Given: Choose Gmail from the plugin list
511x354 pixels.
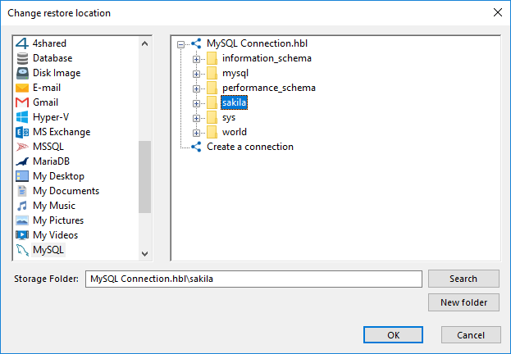Looking at the screenshot, I should [45, 102].
